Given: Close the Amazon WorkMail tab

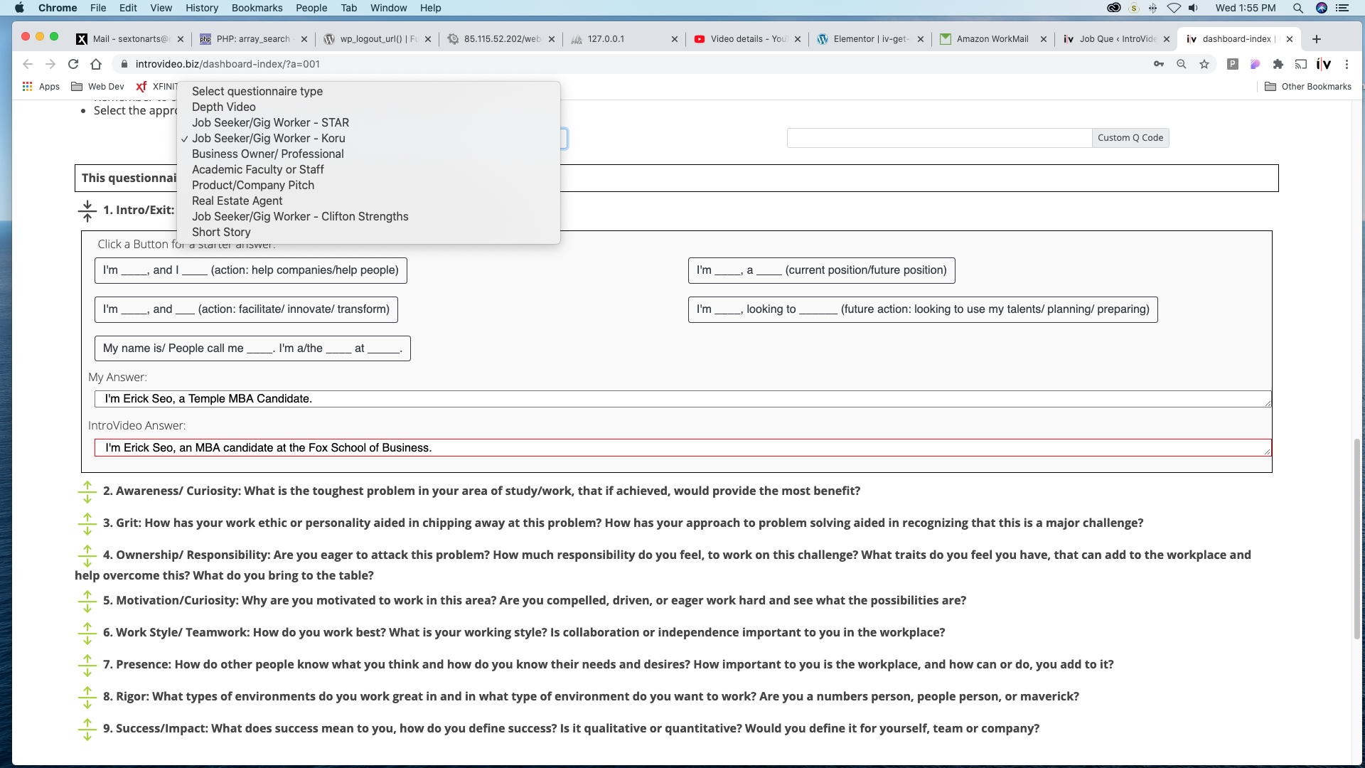Looking at the screenshot, I should click(1043, 39).
